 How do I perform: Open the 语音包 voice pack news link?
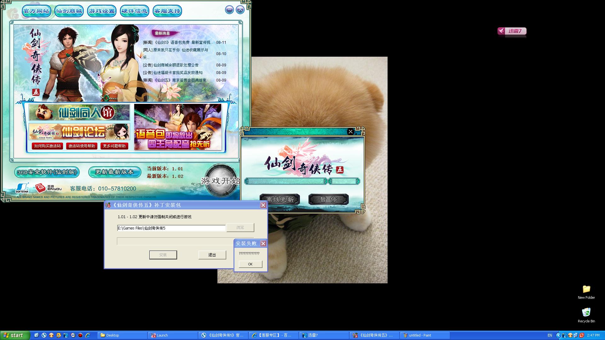(178, 42)
